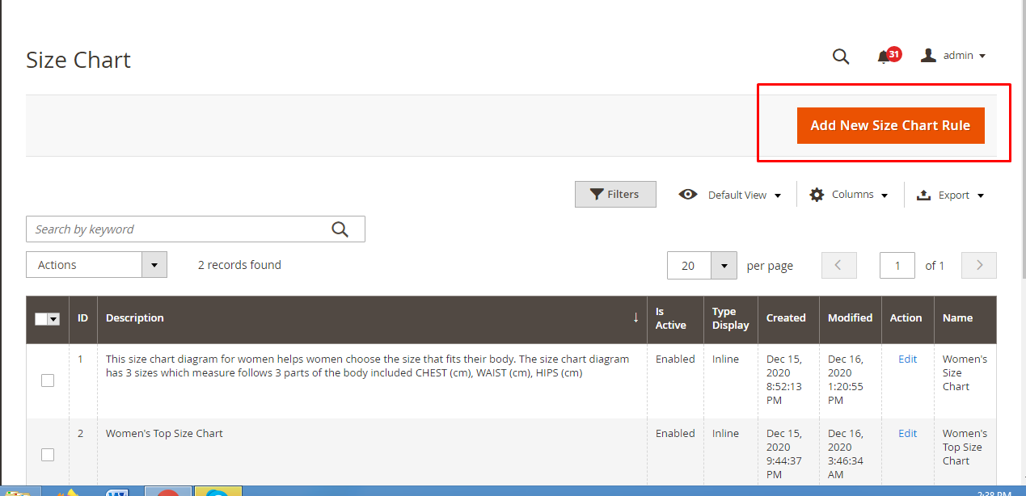Screen dimensions: 1026x496
Task: Click the current page number field
Action: 897,265
